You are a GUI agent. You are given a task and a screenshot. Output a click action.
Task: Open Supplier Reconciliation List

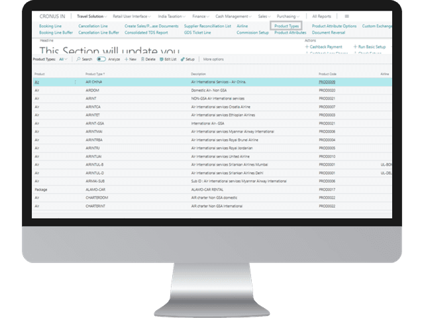pyautogui.click(x=207, y=26)
